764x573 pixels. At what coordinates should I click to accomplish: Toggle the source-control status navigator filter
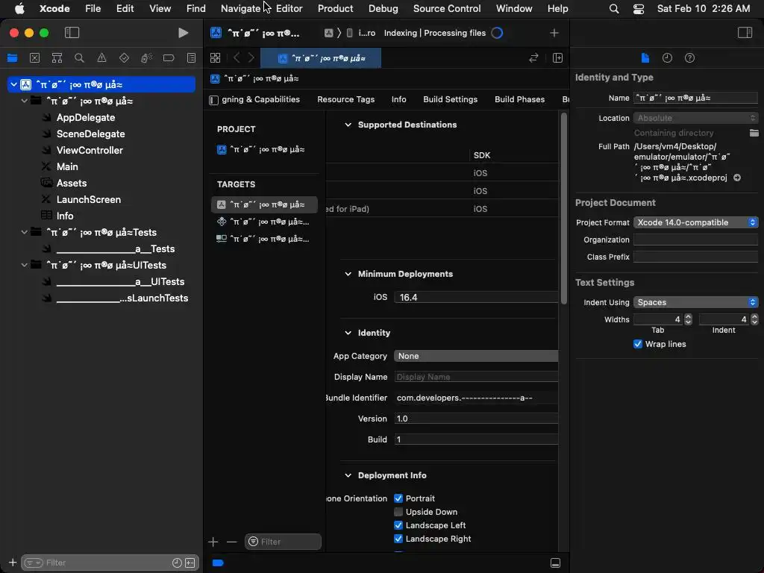[190, 563]
